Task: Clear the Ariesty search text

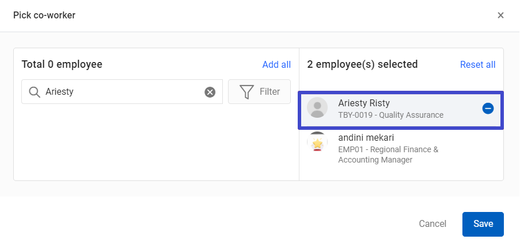Action: (x=210, y=92)
